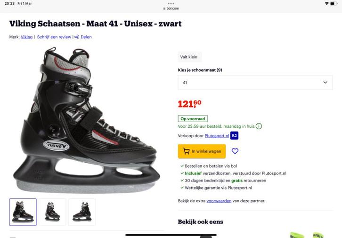Tap the three-dot multitasking icon
Viewport: 342px width, 238px height.
click(x=171, y=3)
